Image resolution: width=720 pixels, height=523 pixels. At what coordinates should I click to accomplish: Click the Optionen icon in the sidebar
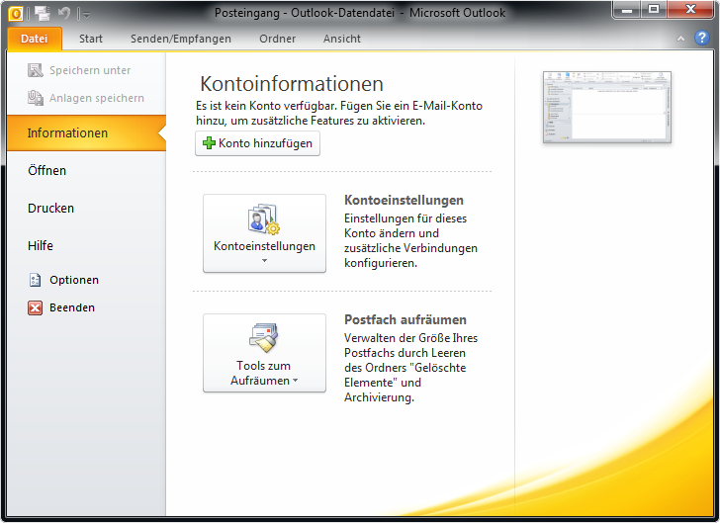[x=36, y=280]
